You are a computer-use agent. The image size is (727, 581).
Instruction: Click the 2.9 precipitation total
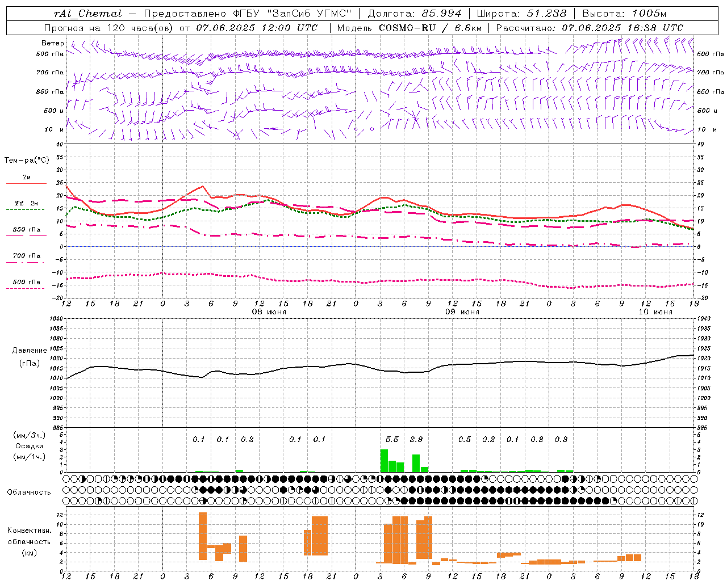416,439
